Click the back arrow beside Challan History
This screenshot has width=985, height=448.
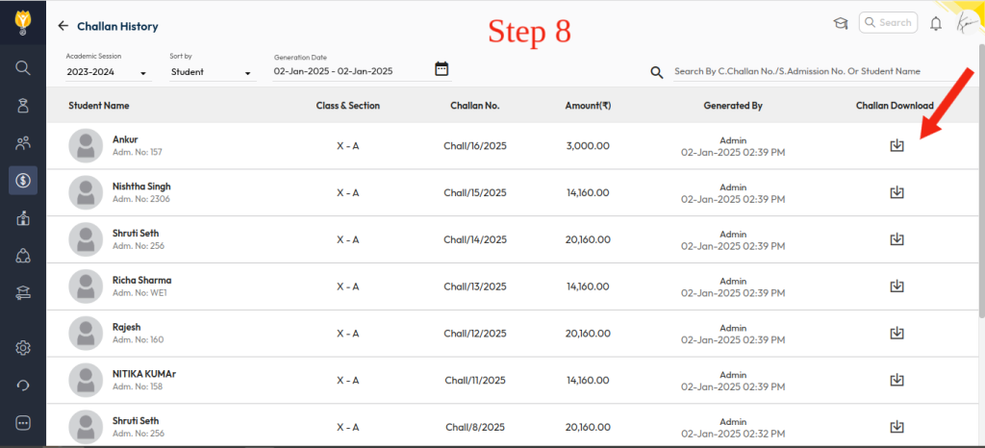(x=63, y=26)
